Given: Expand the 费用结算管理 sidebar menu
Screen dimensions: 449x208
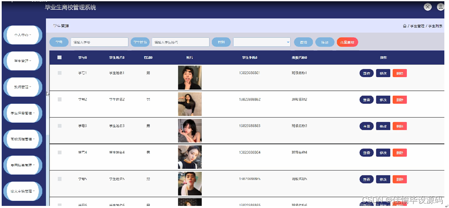Looking at the screenshot, I should (x=23, y=165).
